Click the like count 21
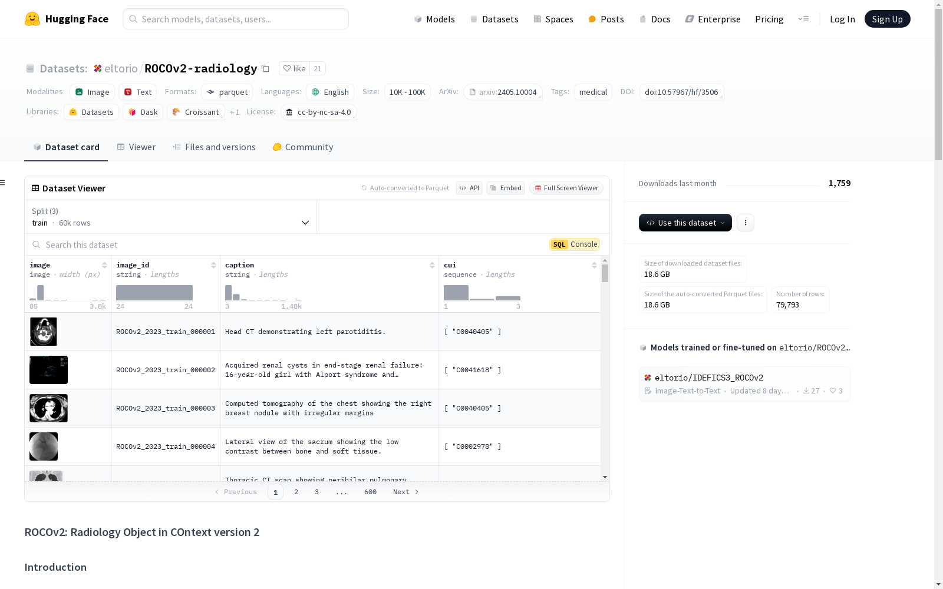Screen dimensions: 943x589 pos(318,68)
